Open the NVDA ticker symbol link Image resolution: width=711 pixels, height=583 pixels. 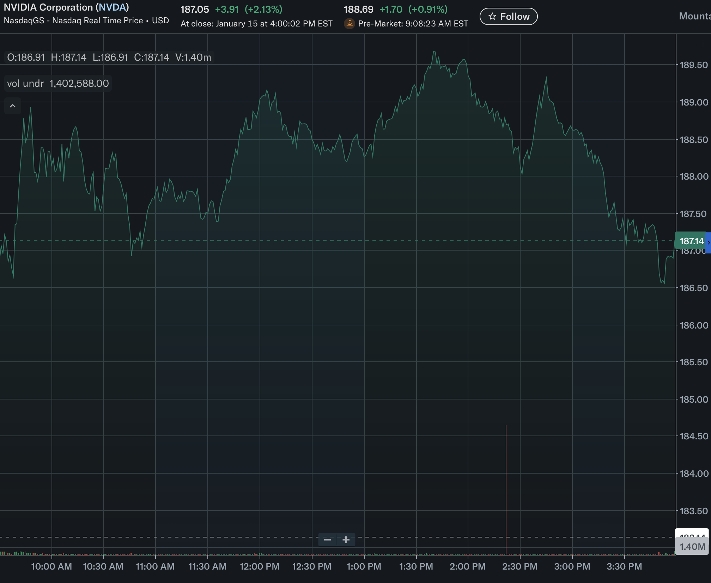(112, 7)
